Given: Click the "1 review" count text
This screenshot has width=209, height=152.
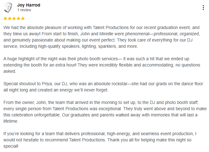Looking at the screenshot, I should click(24, 10).
